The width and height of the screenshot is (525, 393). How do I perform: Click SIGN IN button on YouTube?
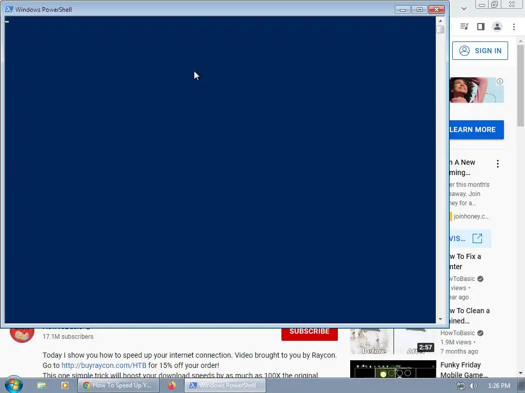(480, 51)
